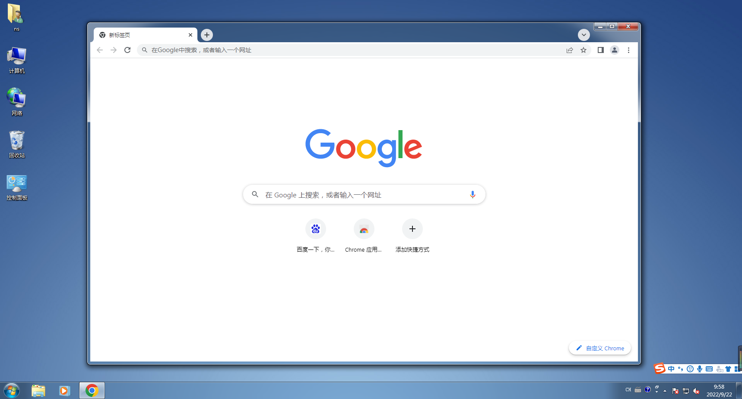This screenshot has width=742, height=399.
Task: Reload the page with the refresh icon
Action: [x=127, y=50]
